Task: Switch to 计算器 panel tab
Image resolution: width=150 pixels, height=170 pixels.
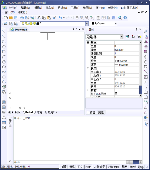Action: coord(91,112)
